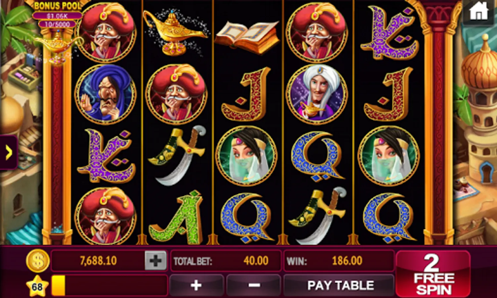Click the WIN 186.00 display

(x=339, y=261)
